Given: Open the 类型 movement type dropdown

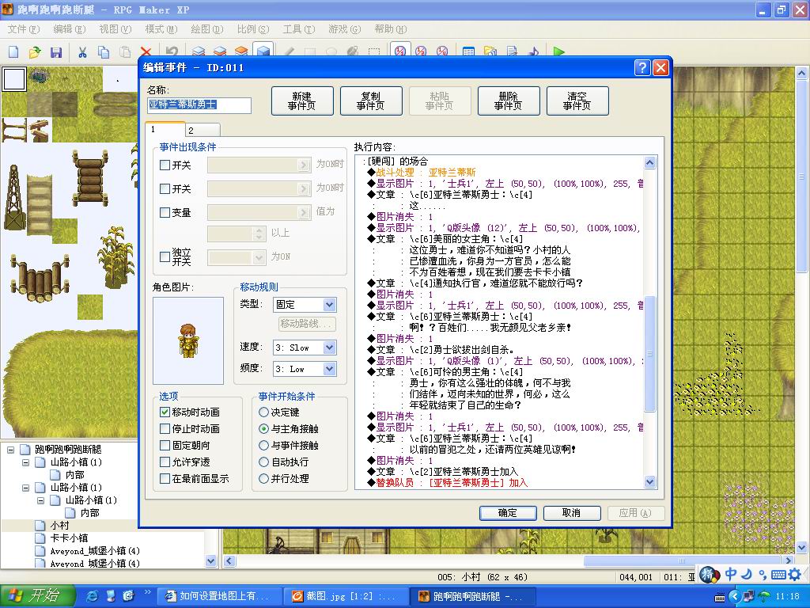Looking at the screenshot, I should point(330,305).
